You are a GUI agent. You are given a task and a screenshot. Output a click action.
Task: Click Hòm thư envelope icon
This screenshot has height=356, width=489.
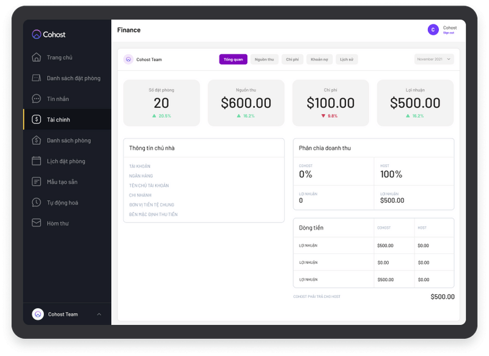(x=37, y=223)
